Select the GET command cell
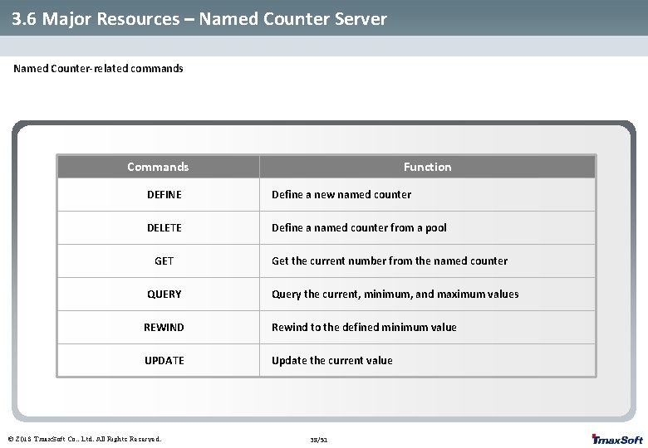Image resolution: width=648 pixels, height=448 pixels. tap(159, 261)
